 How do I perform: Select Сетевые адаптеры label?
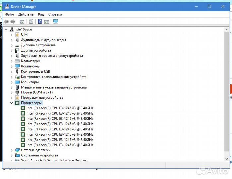point(36,150)
